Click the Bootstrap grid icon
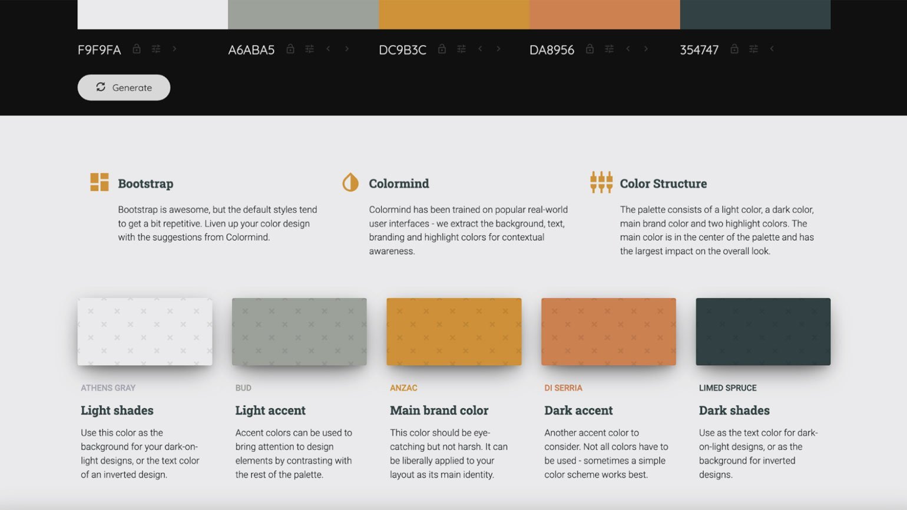This screenshot has width=907, height=510. click(x=99, y=183)
